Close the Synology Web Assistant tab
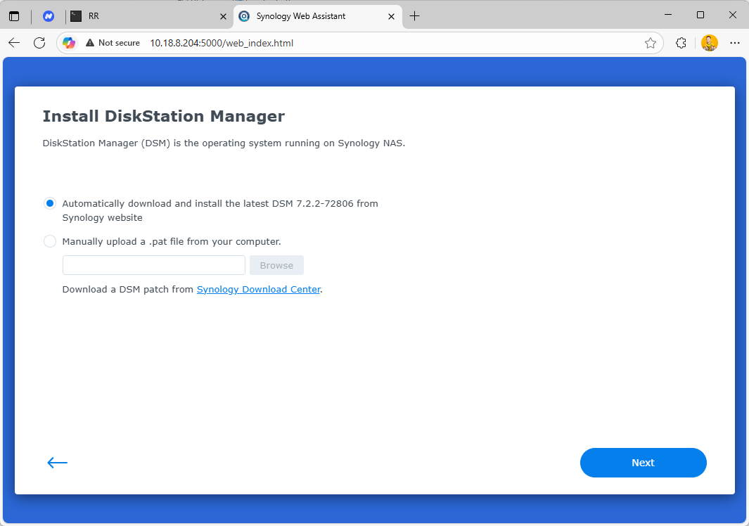This screenshot has width=749, height=526. pos(391,16)
